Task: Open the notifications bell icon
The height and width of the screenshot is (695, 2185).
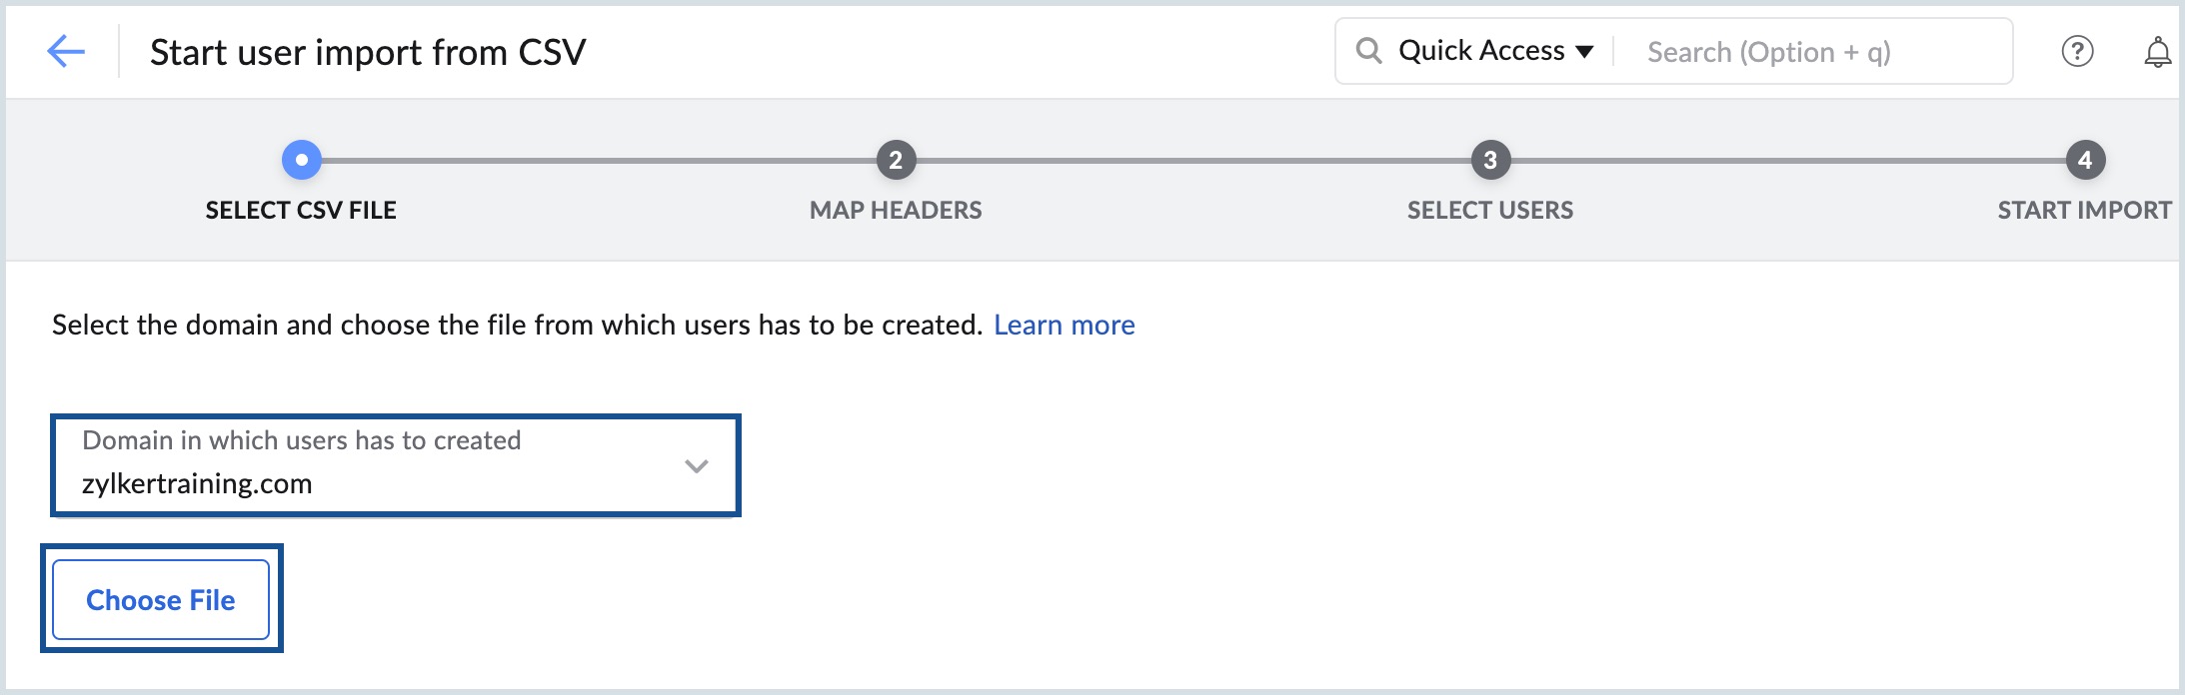Action: 2157,52
